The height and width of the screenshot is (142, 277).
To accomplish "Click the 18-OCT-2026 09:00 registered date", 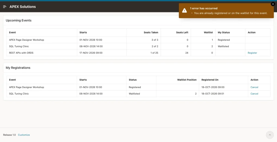I will [x=213, y=87].
